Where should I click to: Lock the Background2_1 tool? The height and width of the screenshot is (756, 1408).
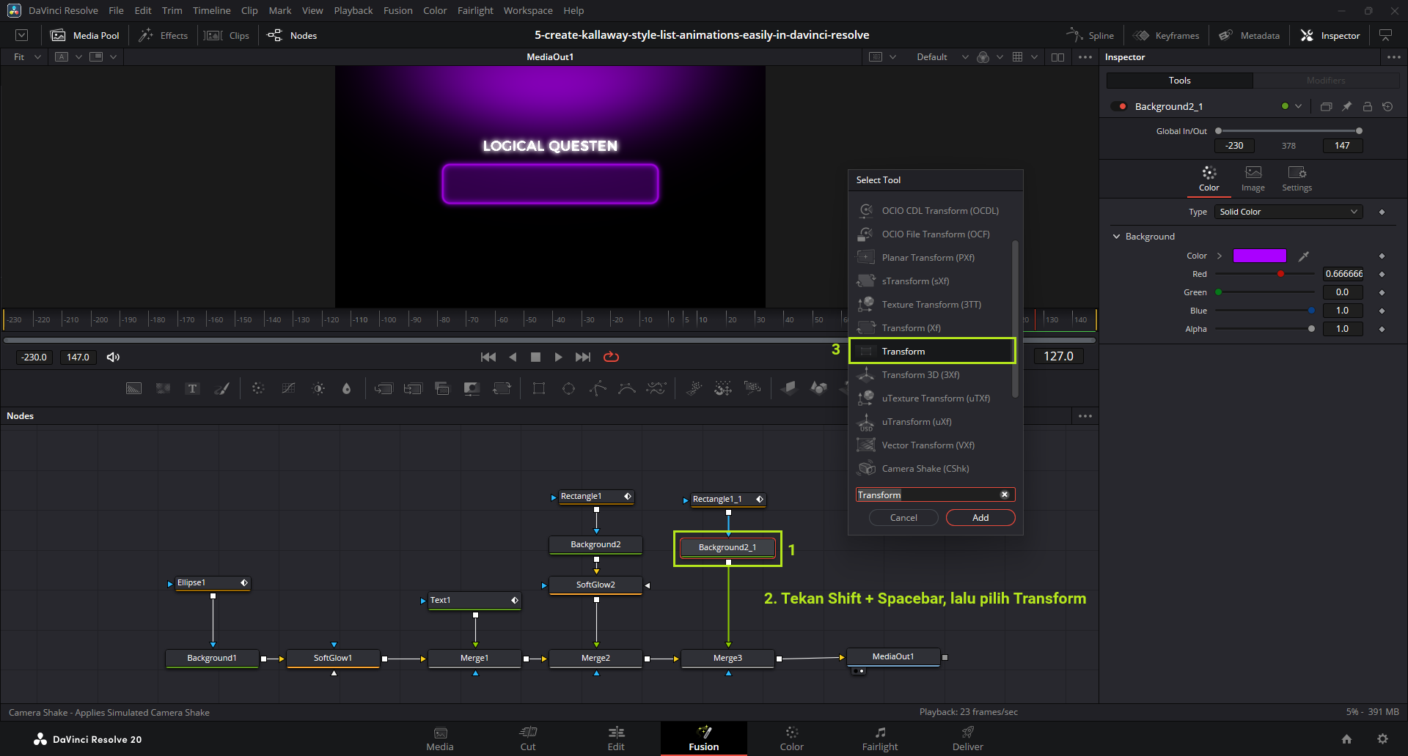(x=1367, y=107)
